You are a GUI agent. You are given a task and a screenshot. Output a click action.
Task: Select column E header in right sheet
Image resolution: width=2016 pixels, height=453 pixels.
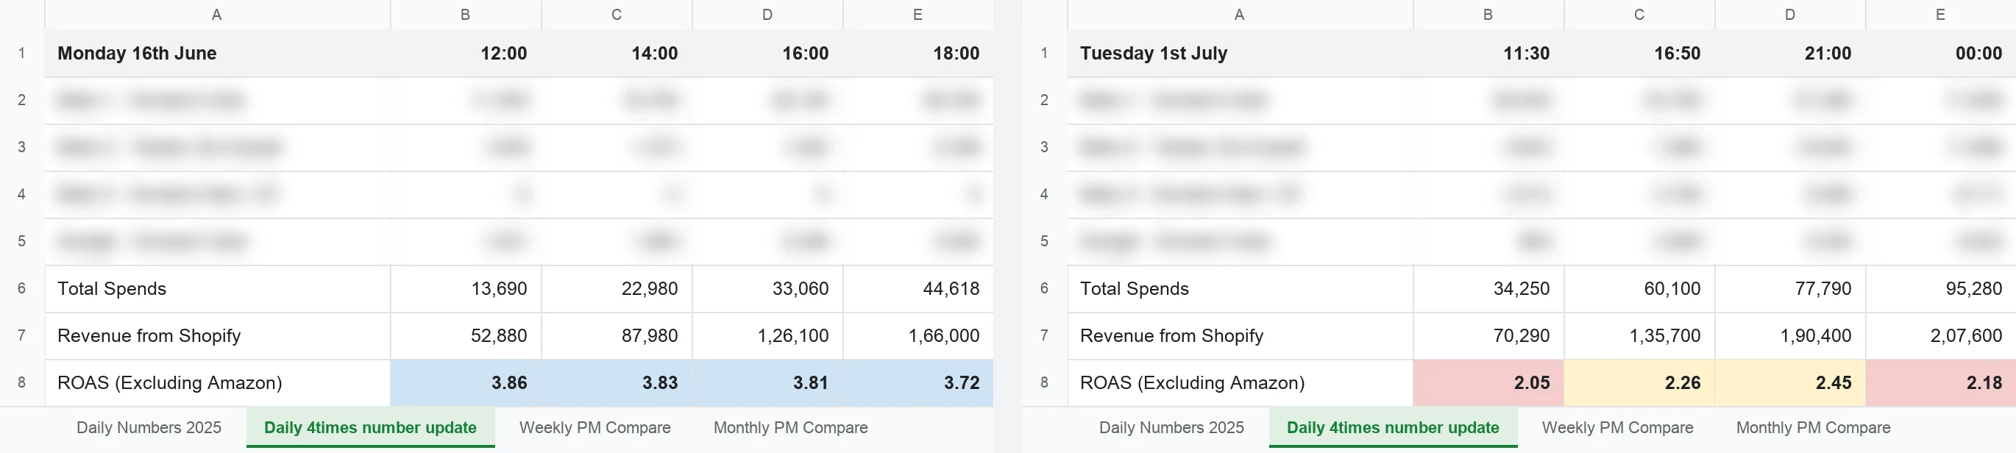[1940, 14]
